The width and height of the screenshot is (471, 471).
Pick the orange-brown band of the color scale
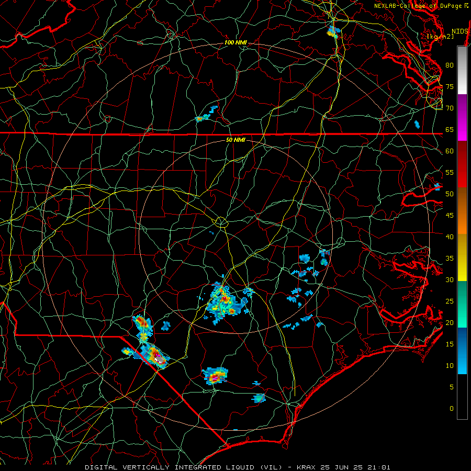(x=462, y=211)
